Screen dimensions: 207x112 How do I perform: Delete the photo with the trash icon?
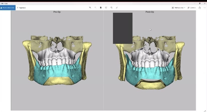[101, 8]
